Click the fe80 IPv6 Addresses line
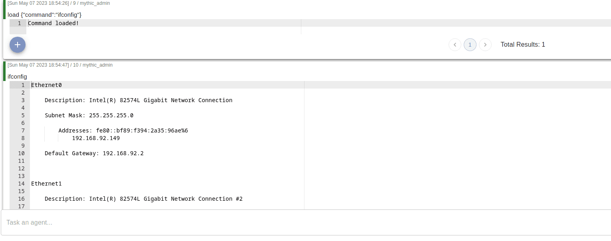611x241 pixels. click(x=123, y=130)
